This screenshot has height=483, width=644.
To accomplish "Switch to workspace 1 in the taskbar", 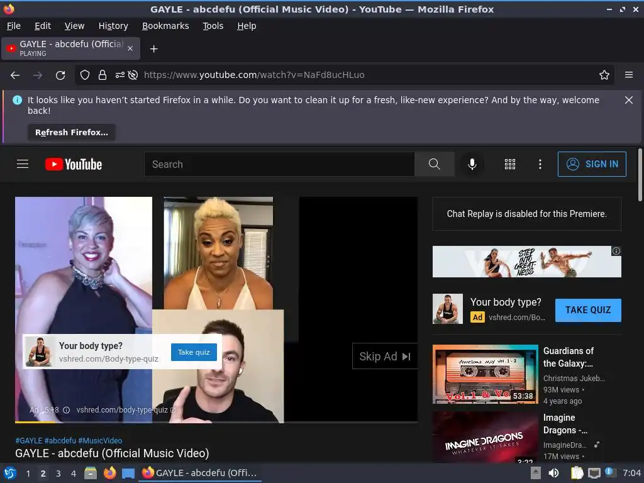I will tap(28, 474).
